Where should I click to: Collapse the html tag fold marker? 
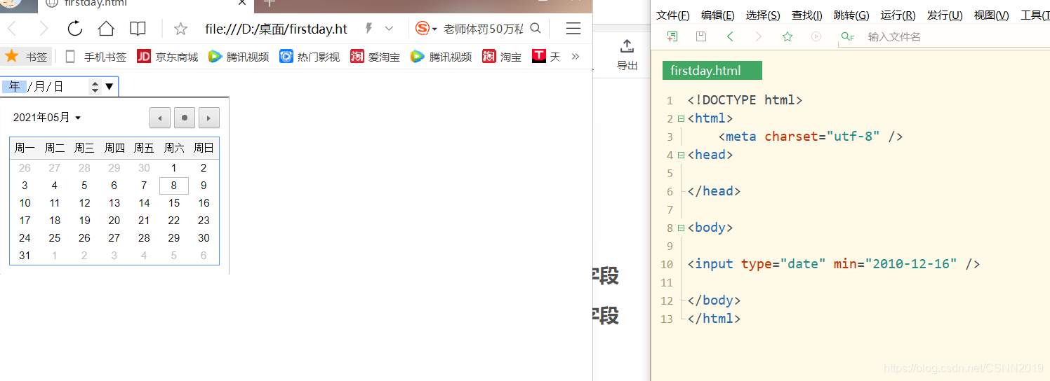681,118
